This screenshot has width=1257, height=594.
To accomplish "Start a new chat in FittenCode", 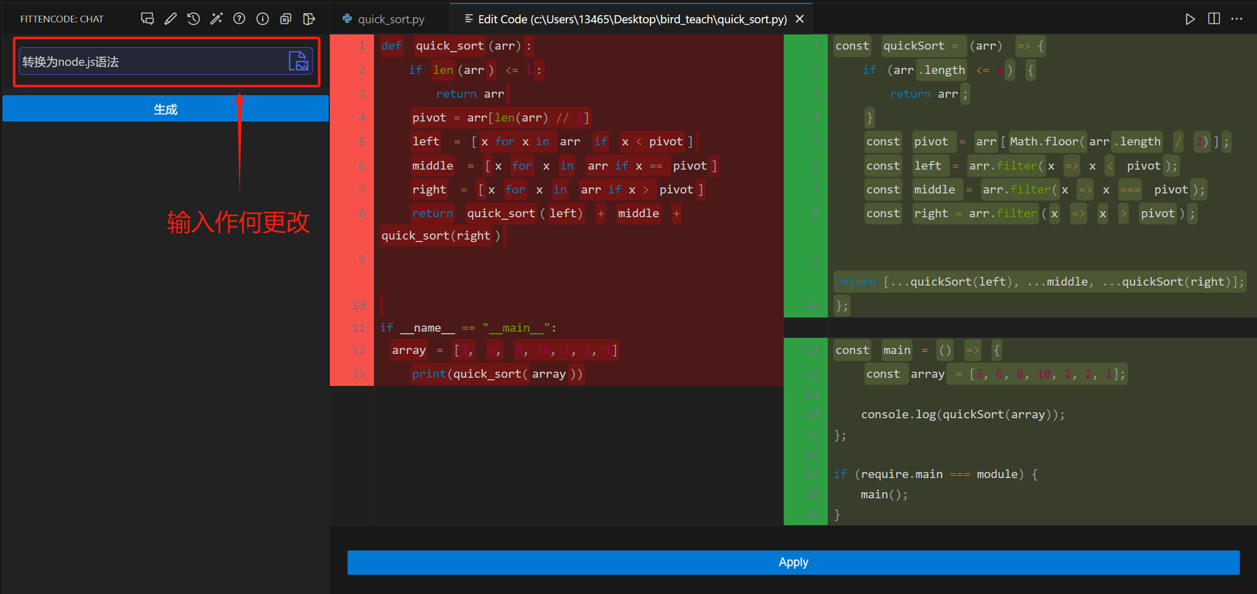I will (147, 19).
